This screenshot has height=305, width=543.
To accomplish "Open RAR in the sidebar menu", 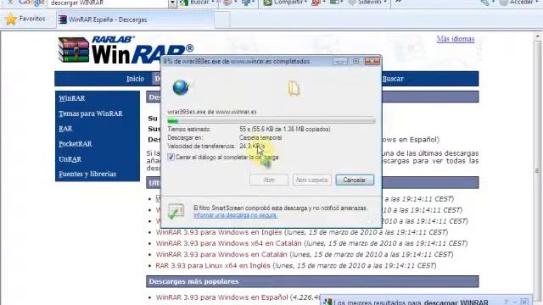I will (x=65, y=129).
